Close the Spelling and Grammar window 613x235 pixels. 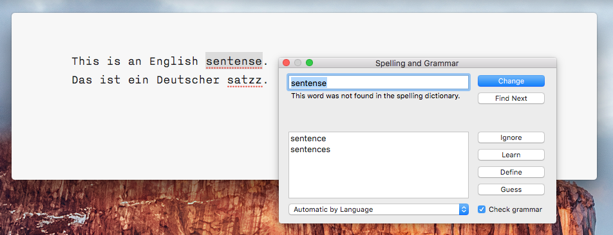(x=286, y=63)
